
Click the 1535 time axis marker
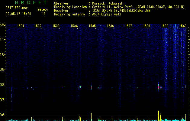click(x=92, y=26)
